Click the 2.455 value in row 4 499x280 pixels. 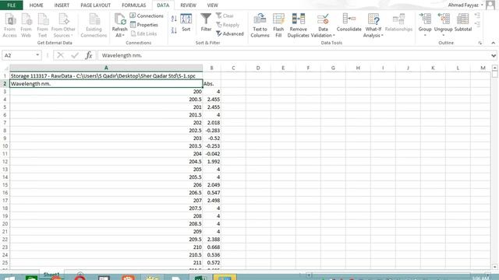pyautogui.click(x=211, y=100)
